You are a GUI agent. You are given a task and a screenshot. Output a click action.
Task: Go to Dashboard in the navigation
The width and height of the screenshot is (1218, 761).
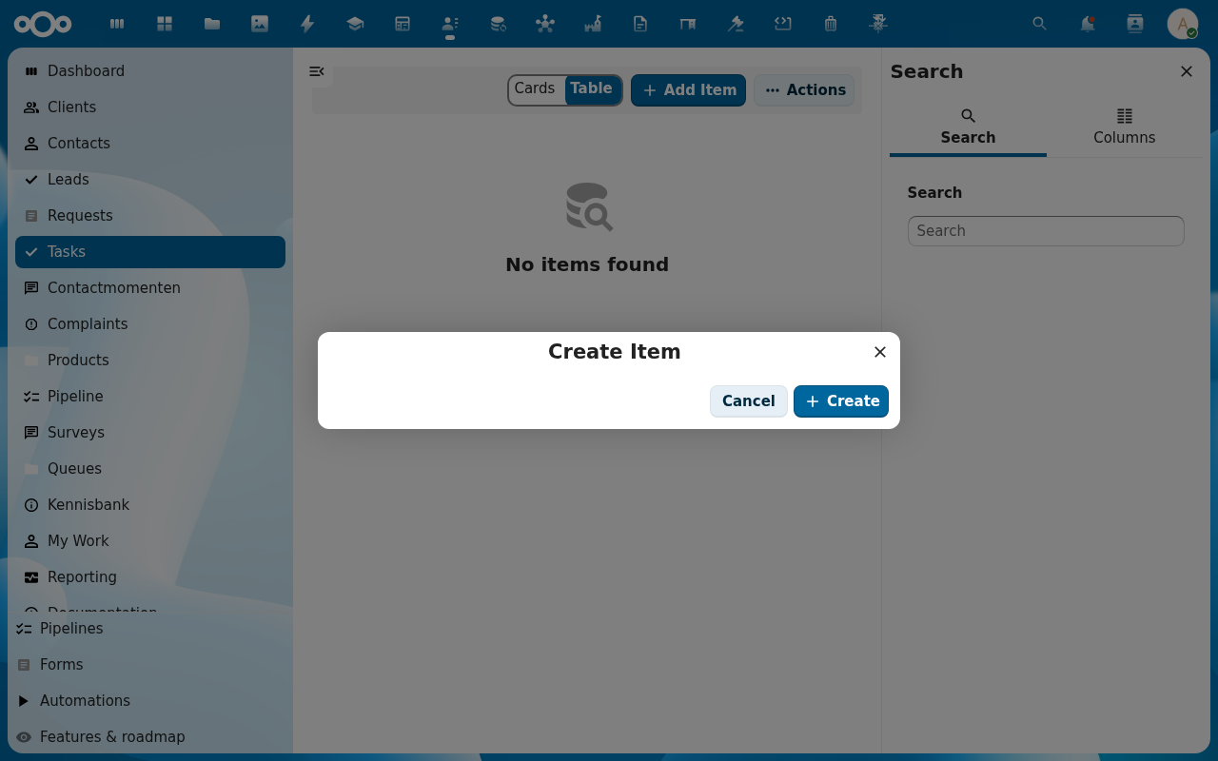pyautogui.click(x=150, y=71)
